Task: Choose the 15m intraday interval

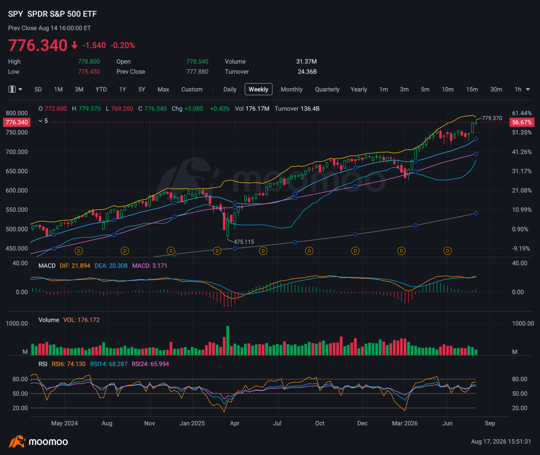Action: (x=472, y=89)
